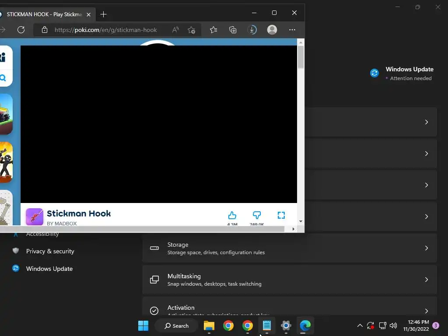Screen dimensions: 448x336
Task: Select Accessibility in Settings sidebar
Action: pos(43,234)
